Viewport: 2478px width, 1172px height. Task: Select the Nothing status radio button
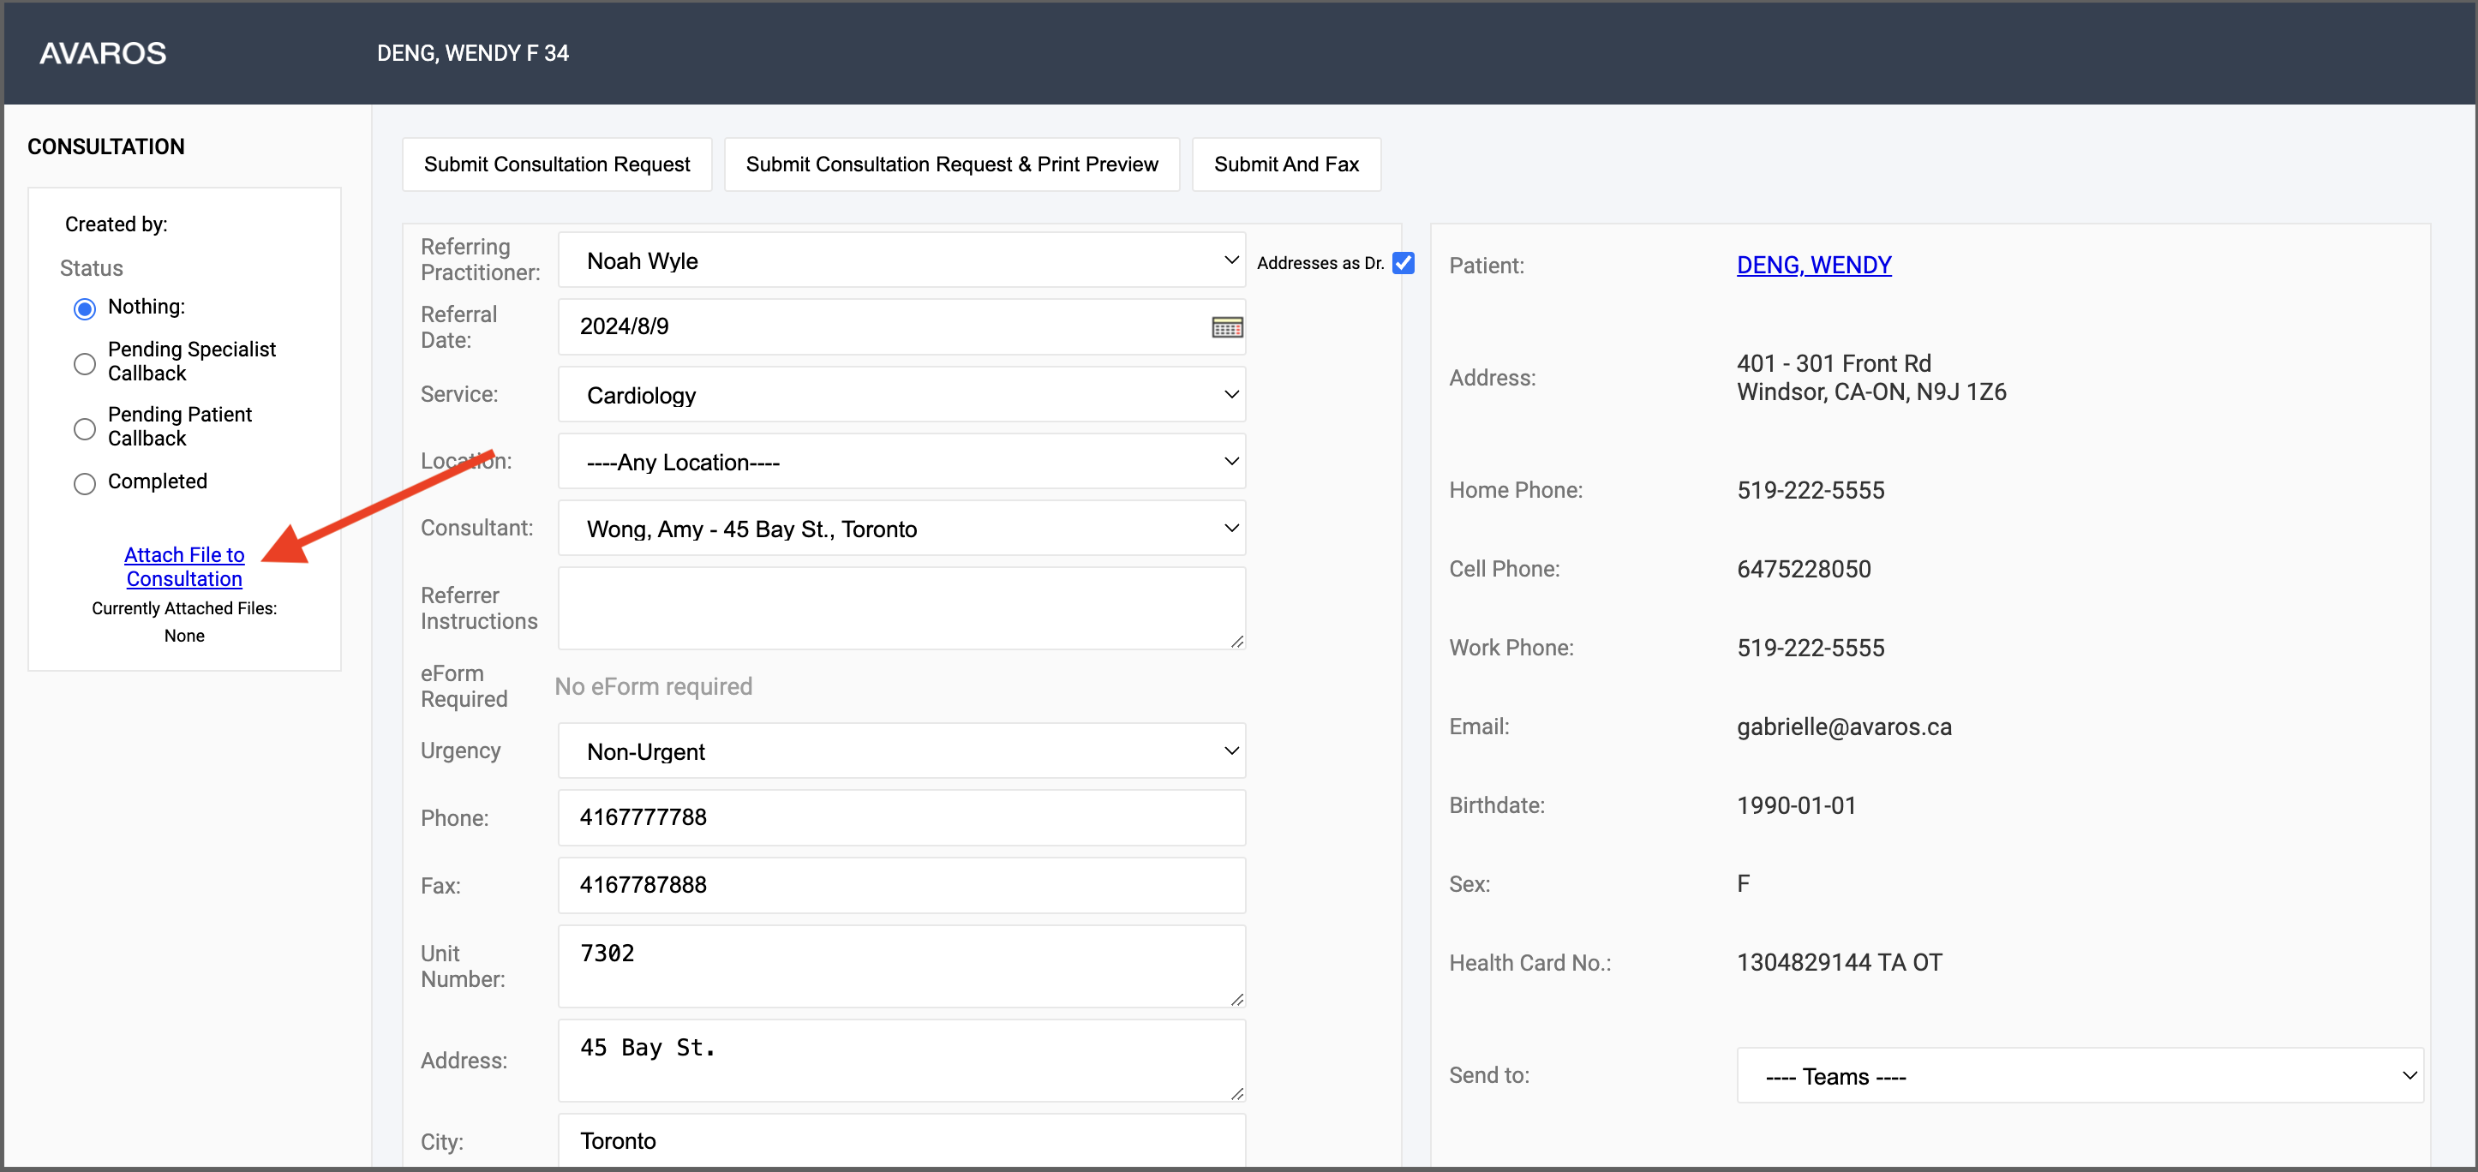click(85, 308)
